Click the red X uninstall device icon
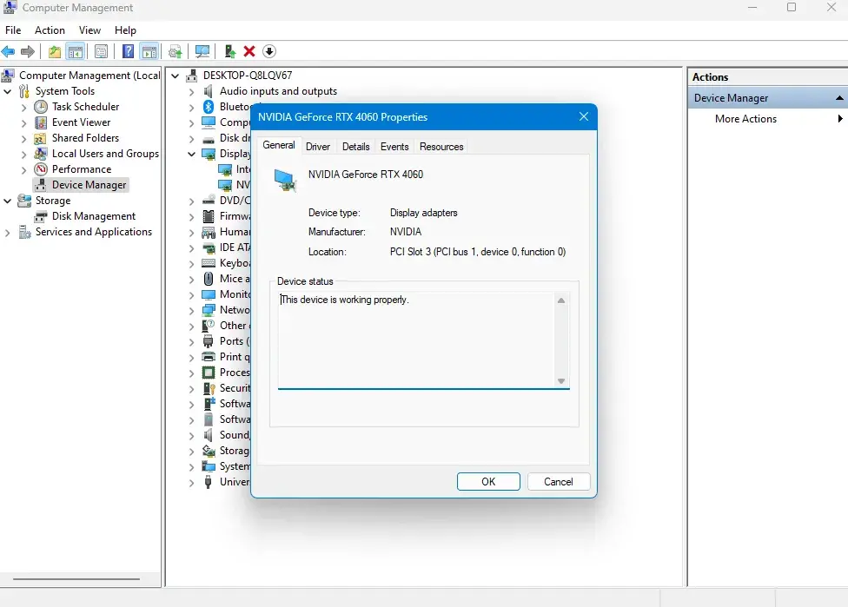Viewport: 848px width, 607px height. (x=249, y=52)
